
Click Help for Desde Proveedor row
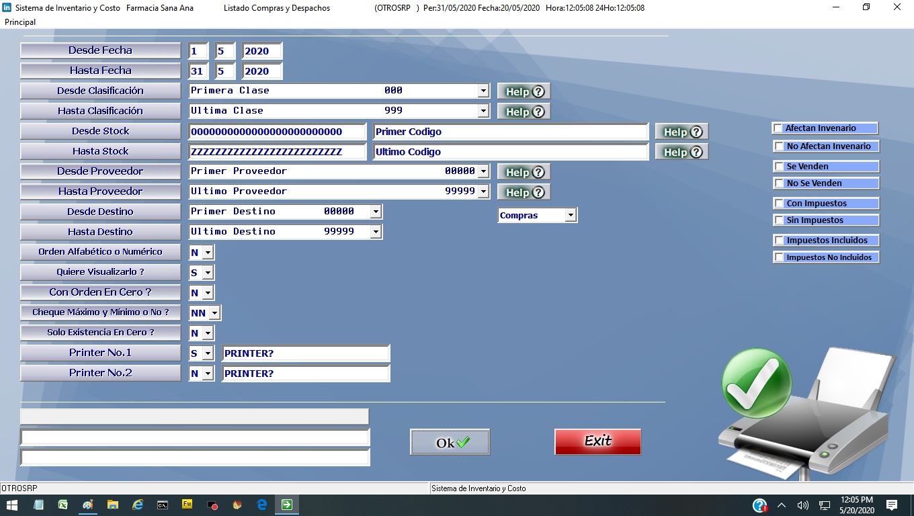click(x=524, y=172)
